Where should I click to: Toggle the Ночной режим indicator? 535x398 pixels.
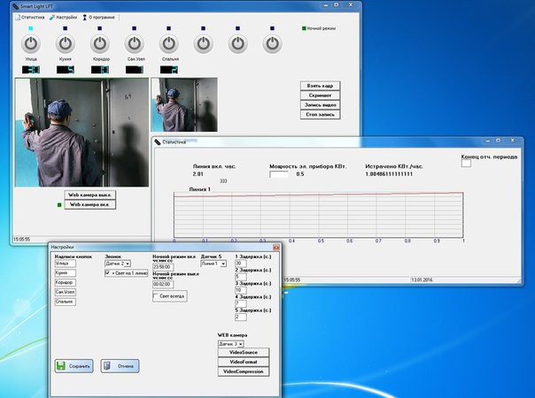click(x=304, y=28)
